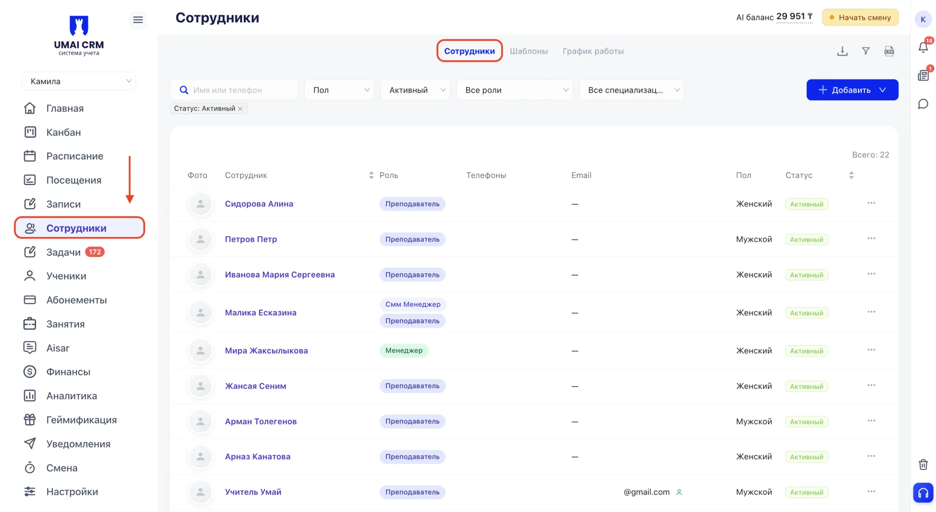Open the row actions for Жансая Сеним
936x512 pixels.
pyautogui.click(x=872, y=385)
